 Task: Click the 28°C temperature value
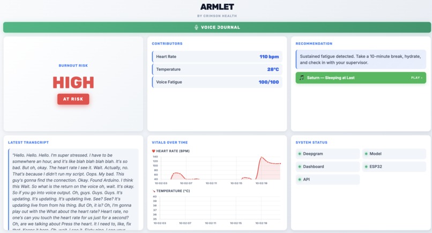tap(273, 70)
